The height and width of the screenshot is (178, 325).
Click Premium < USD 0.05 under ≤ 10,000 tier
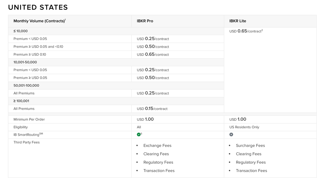click(x=30, y=39)
